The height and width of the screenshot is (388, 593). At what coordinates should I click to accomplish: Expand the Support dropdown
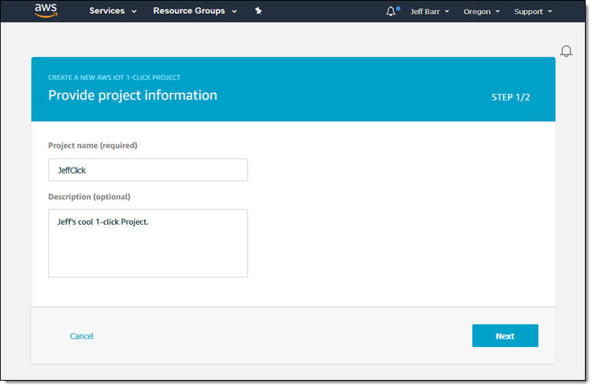pyautogui.click(x=532, y=12)
